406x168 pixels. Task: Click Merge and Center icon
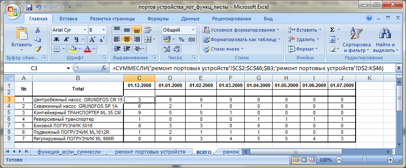point(147,39)
